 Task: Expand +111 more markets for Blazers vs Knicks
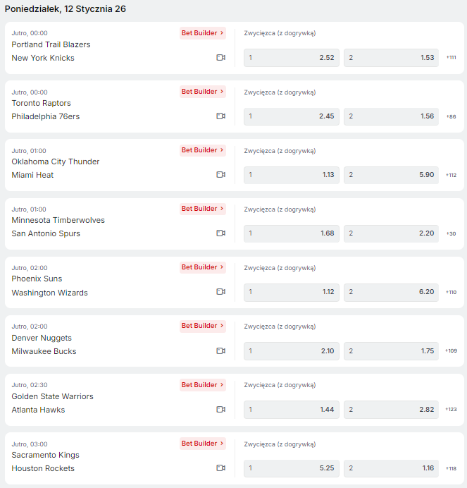tap(451, 58)
